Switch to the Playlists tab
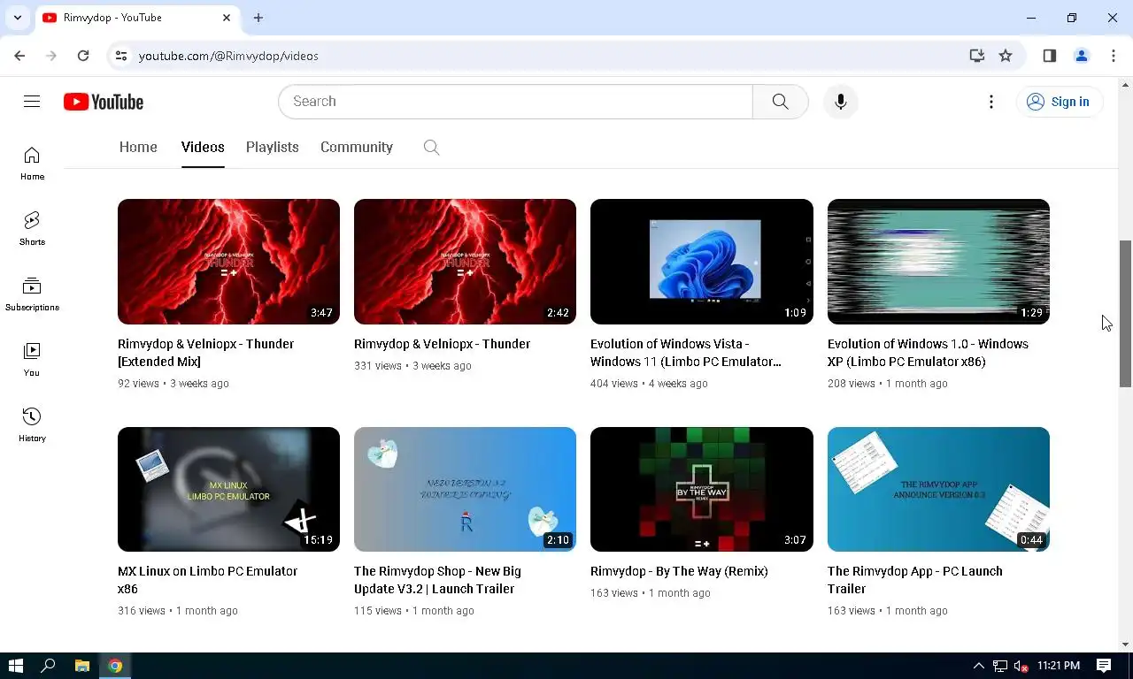This screenshot has width=1133, height=679. coord(272,148)
